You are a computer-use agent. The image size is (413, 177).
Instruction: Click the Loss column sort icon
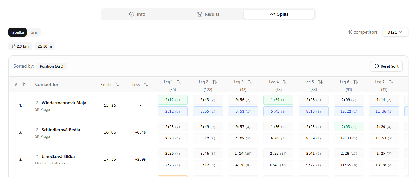(x=146, y=84)
